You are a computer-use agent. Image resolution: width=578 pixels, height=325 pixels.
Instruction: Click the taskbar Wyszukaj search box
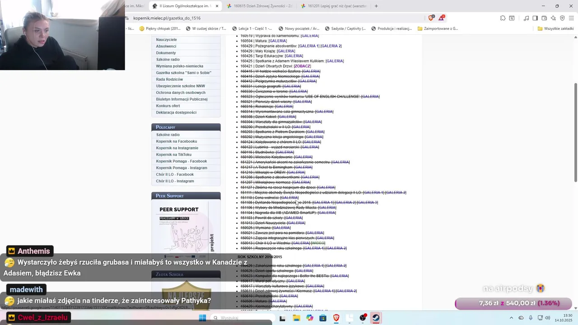(242, 318)
